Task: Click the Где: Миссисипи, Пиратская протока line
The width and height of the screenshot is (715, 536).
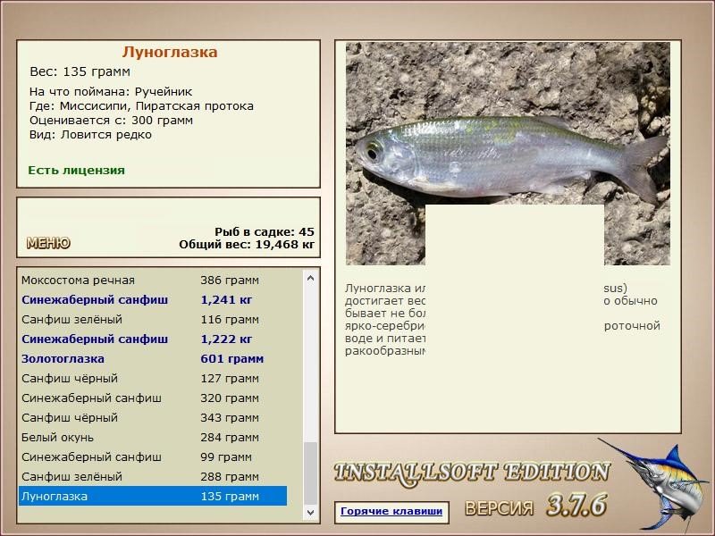Action: pos(141,106)
